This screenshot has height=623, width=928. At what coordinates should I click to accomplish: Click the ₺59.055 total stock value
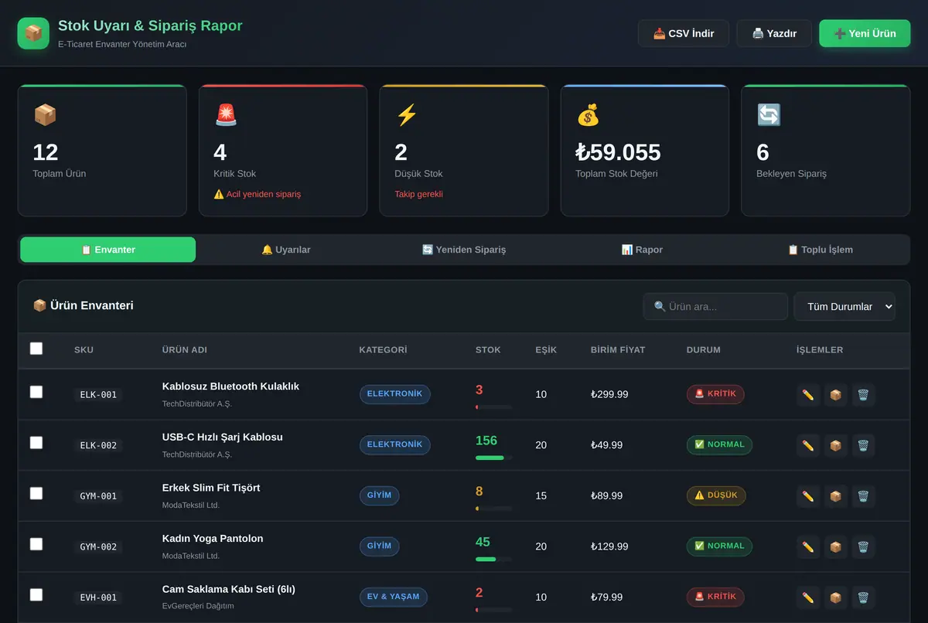[618, 152]
